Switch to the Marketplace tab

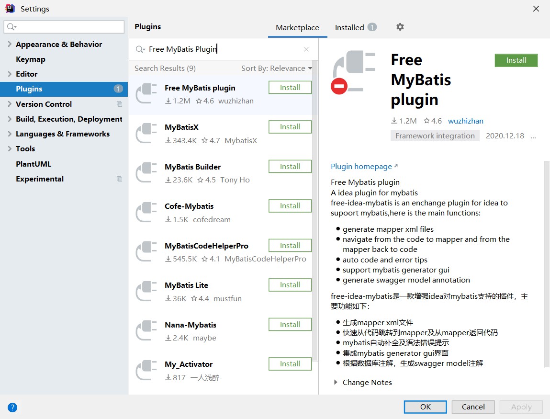297,28
